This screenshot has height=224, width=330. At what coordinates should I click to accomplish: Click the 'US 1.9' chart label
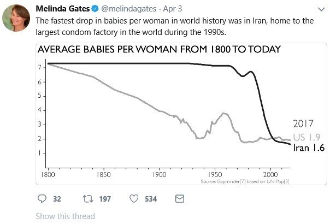pyautogui.click(x=307, y=137)
